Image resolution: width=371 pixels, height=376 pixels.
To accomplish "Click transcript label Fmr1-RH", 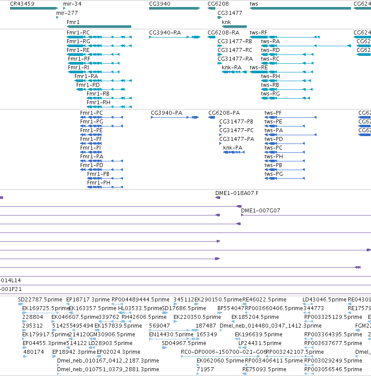I will tap(99, 103).
